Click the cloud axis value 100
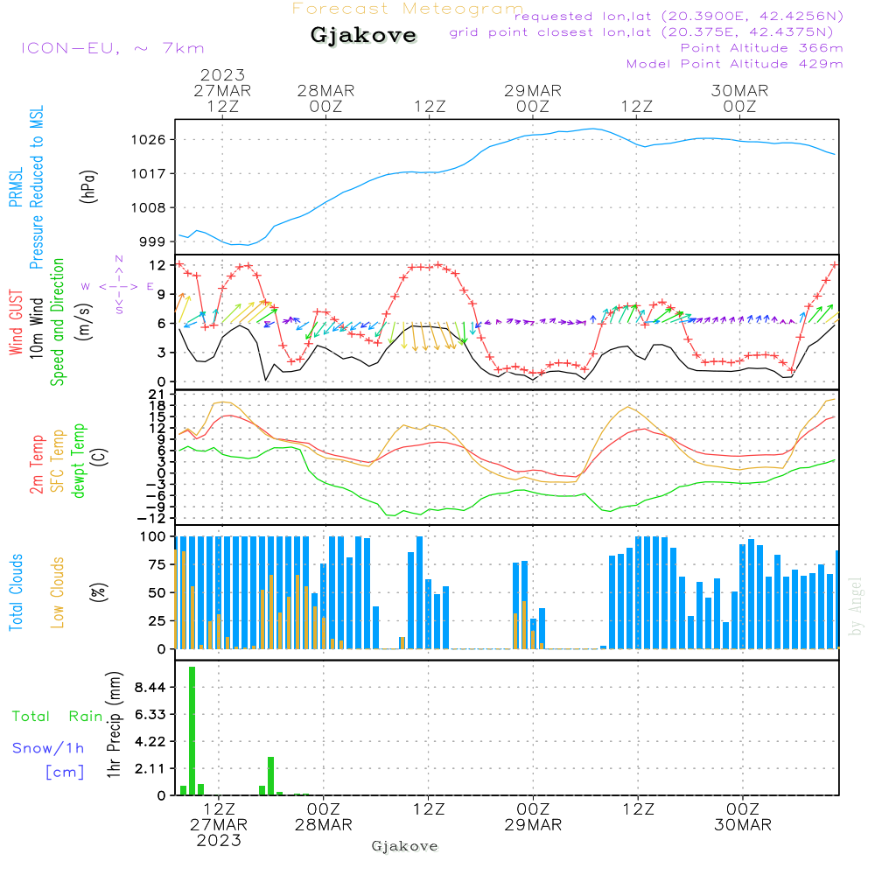Screen dimensions: 875x875 153,537
